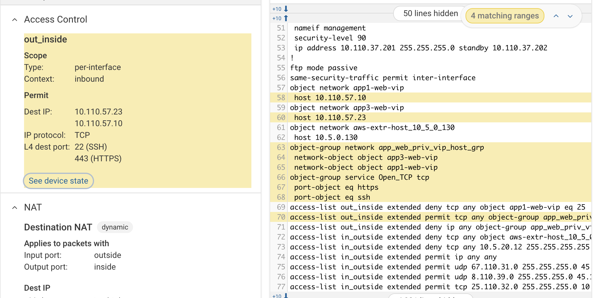Click the See device state button
The width and height of the screenshot is (593, 298).
[x=58, y=181]
